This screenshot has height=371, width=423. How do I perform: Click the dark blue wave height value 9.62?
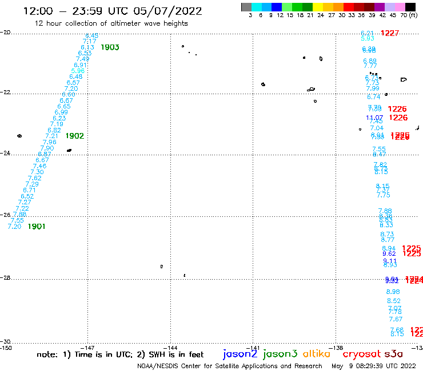pos(389,253)
